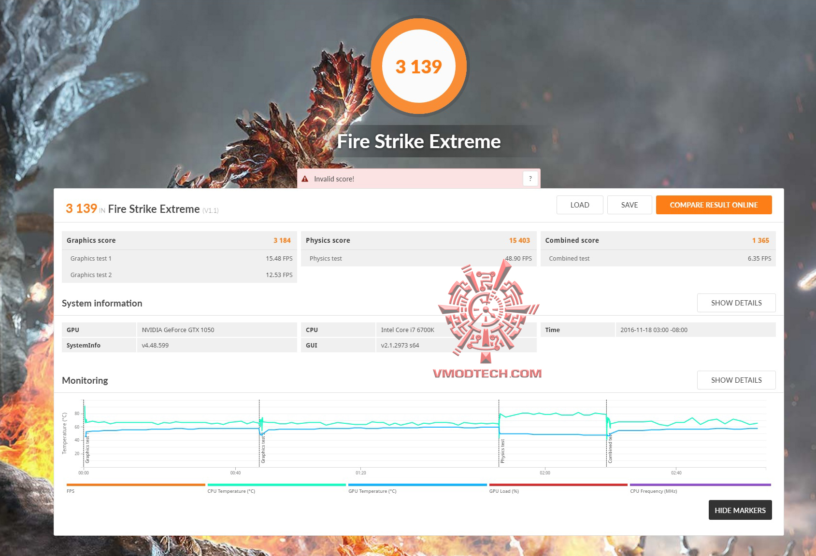Show details for System information
816x556 pixels.
coord(736,303)
